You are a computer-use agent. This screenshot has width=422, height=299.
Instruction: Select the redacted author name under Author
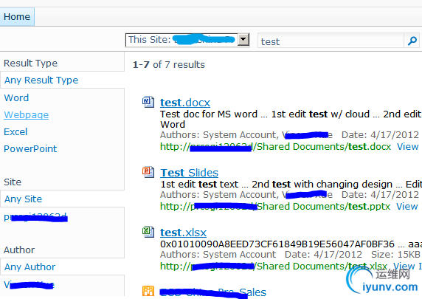pyautogui.click(x=29, y=284)
